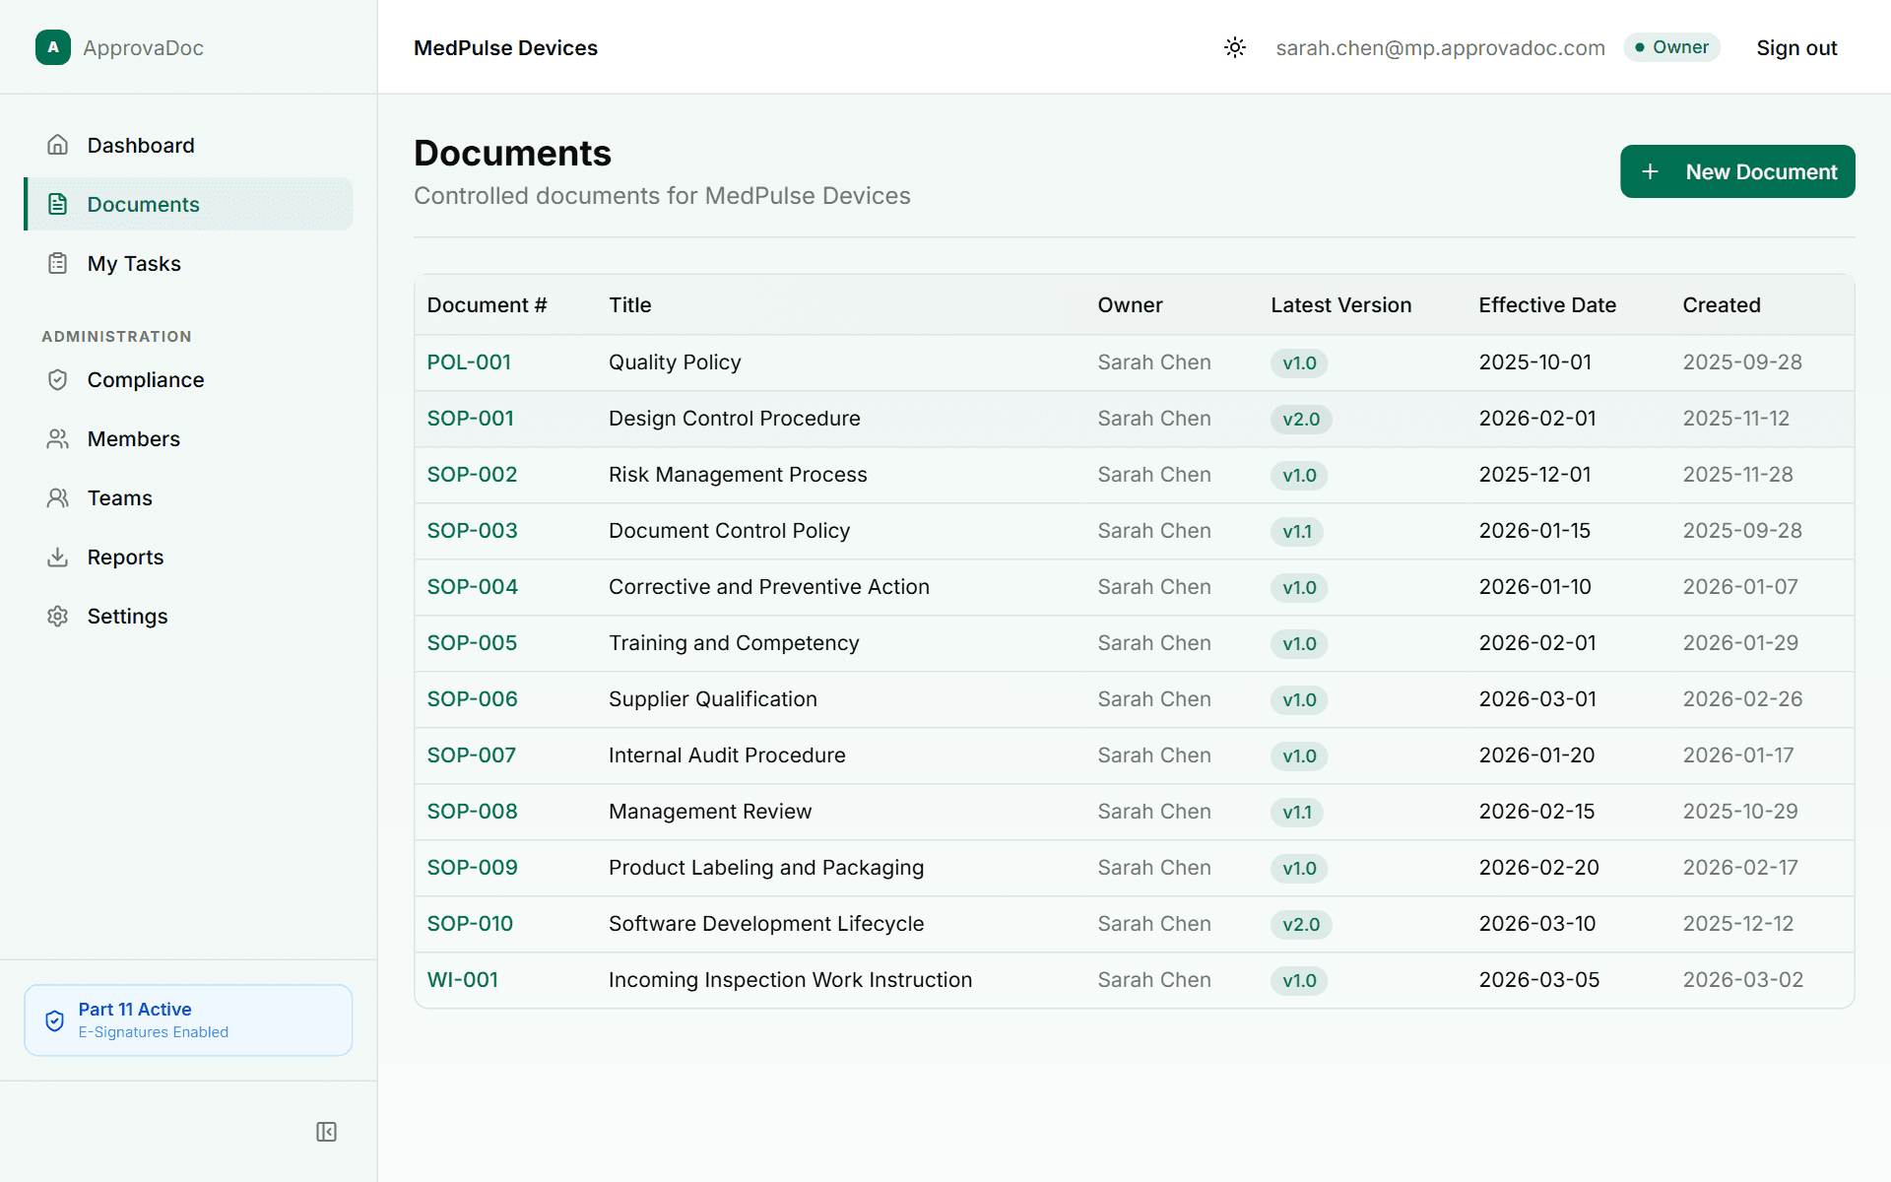Click the Compliance shield icon
Screen dimensions: 1891x1182
tap(58, 379)
